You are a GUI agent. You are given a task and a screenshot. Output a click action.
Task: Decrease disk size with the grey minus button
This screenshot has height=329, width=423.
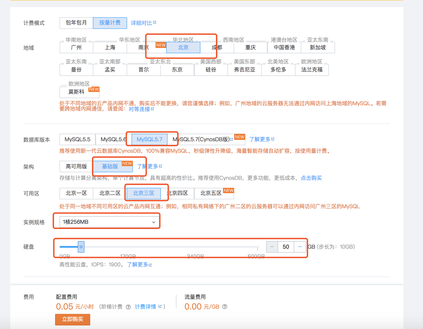[x=272, y=247]
